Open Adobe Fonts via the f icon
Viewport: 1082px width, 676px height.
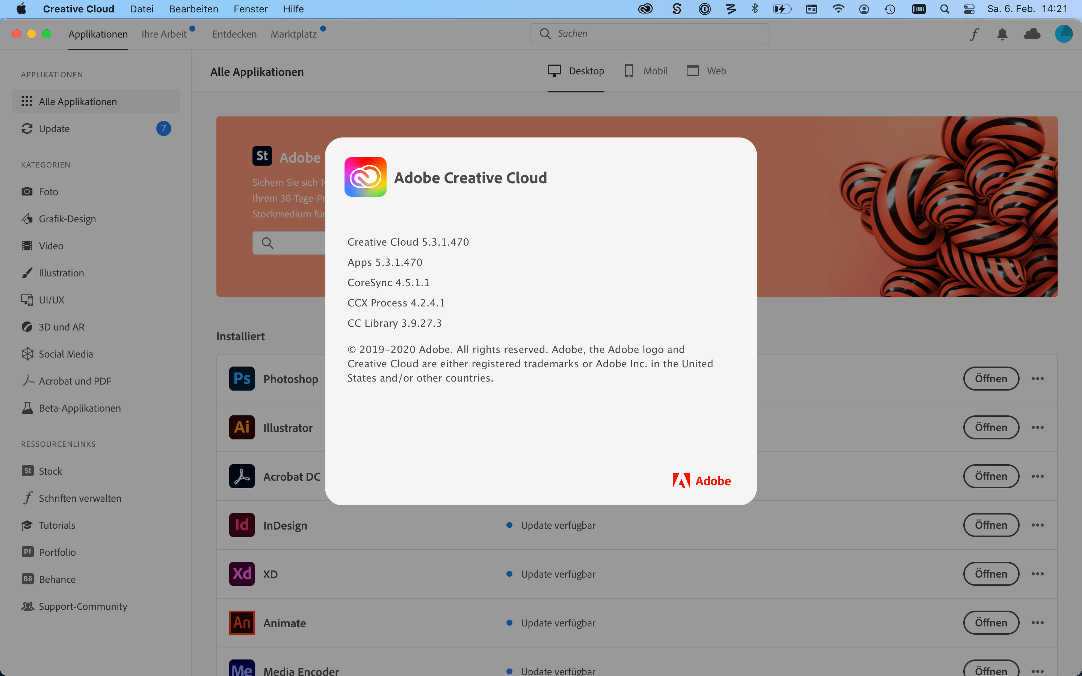point(974,34)
